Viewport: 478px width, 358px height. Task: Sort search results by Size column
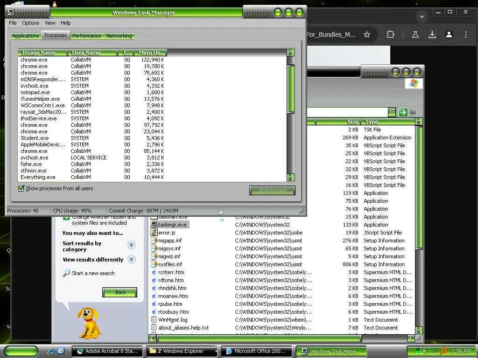[x=338, y=122]
